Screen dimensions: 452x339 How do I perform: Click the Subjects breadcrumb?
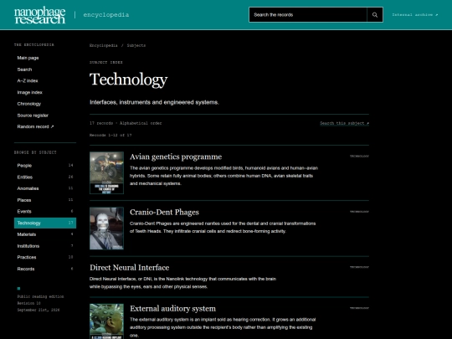136,45
